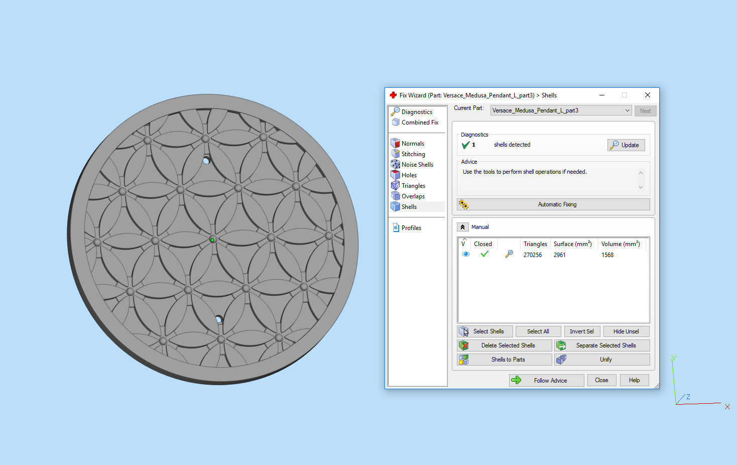Click the XYZ axis indicator
Image resolution: width=737 pixels, height=465 pixels.
click(700, 381)
